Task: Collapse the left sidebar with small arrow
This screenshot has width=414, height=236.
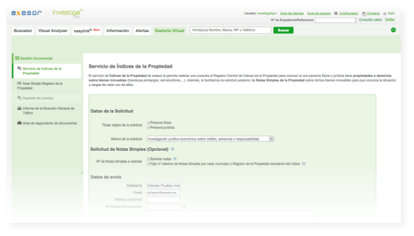Action: tap(82, 173)
